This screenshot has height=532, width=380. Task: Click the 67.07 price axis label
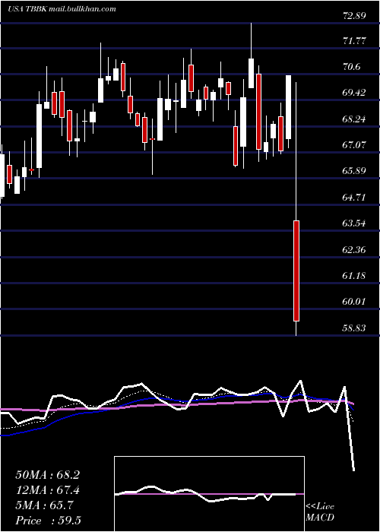coord(354,145)
